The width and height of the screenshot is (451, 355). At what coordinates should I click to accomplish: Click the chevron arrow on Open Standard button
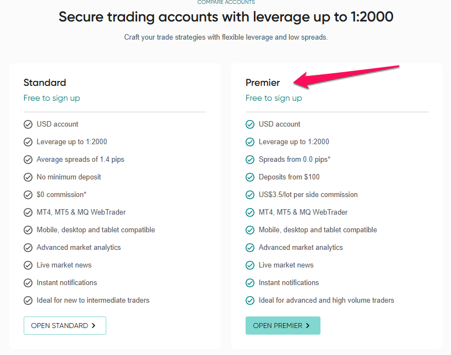pyautogui.click(x=94, y=326)
